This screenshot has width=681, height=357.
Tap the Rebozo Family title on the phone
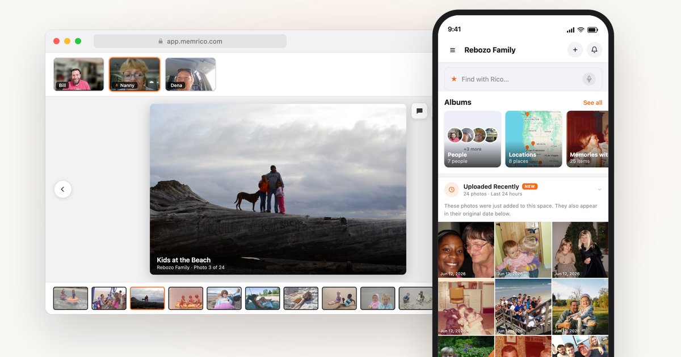(490, 50)
